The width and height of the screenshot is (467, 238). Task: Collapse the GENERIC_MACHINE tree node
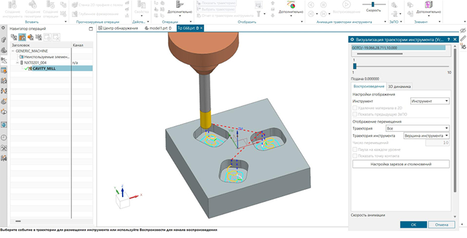click(13, 51)
